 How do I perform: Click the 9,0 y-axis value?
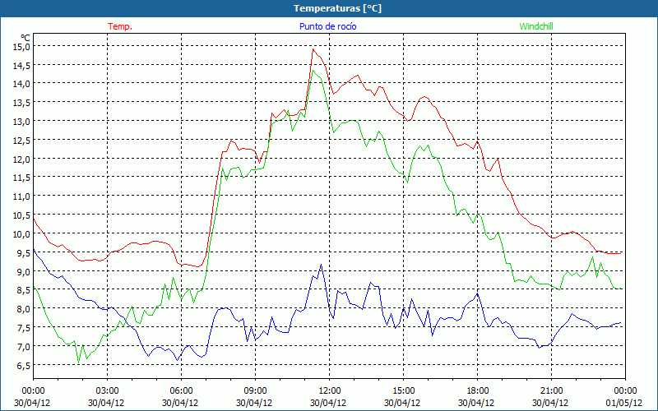(23, 271)
